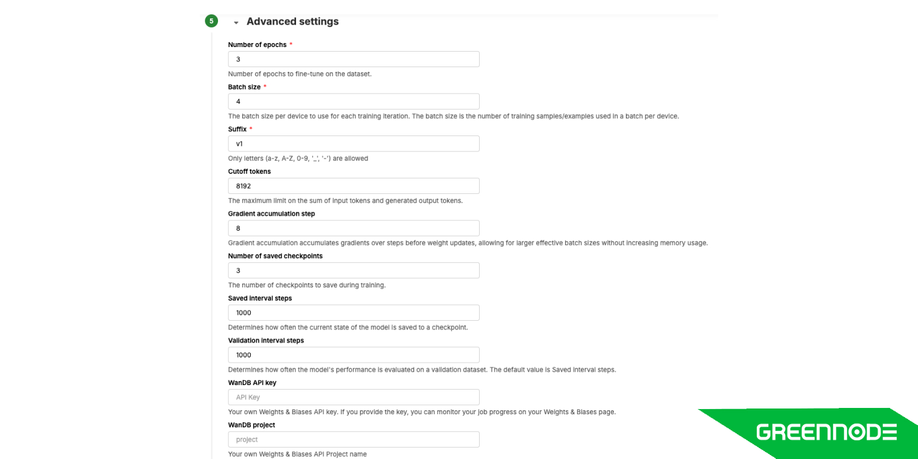Select the Gradient accumulation step input
The height and width of the screenshot is (459, 918).
pos(353,228)
